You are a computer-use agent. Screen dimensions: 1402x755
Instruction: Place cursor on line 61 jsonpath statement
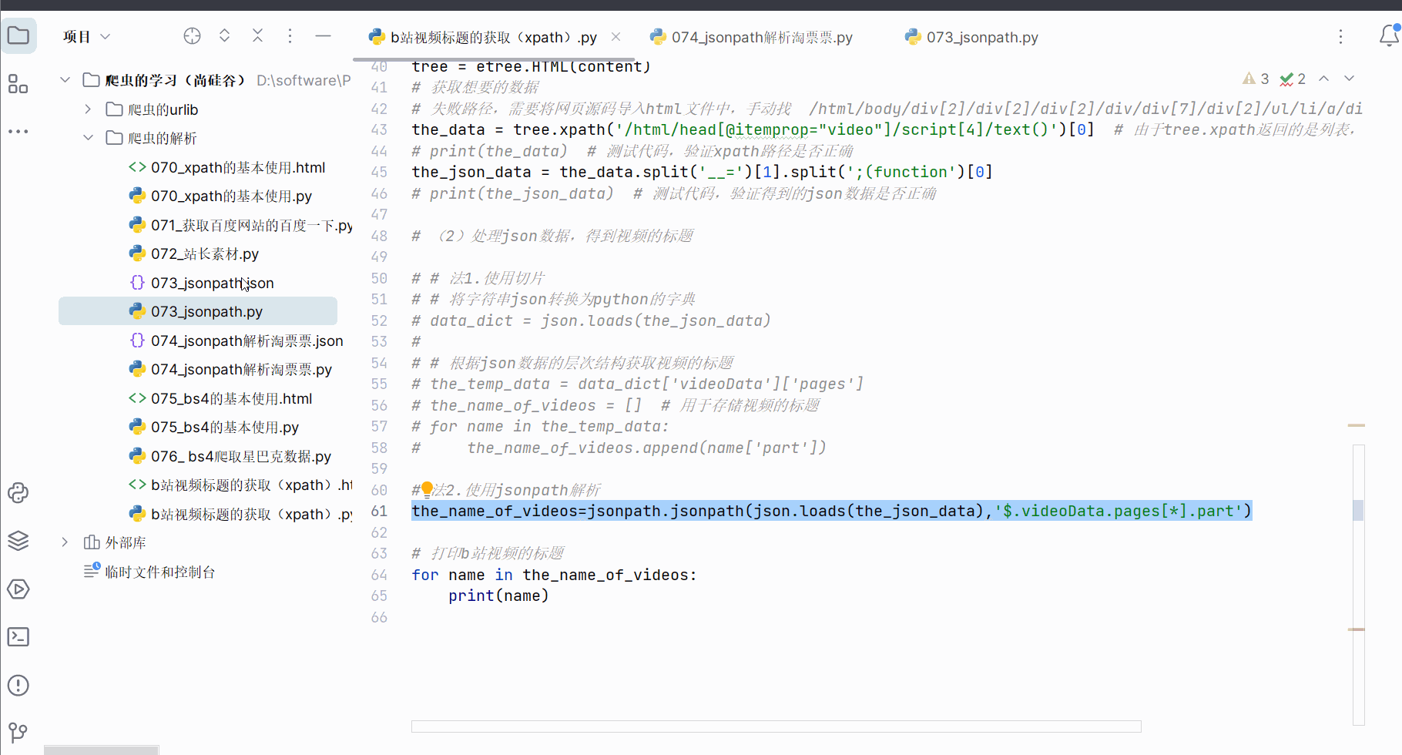[832, 511]
